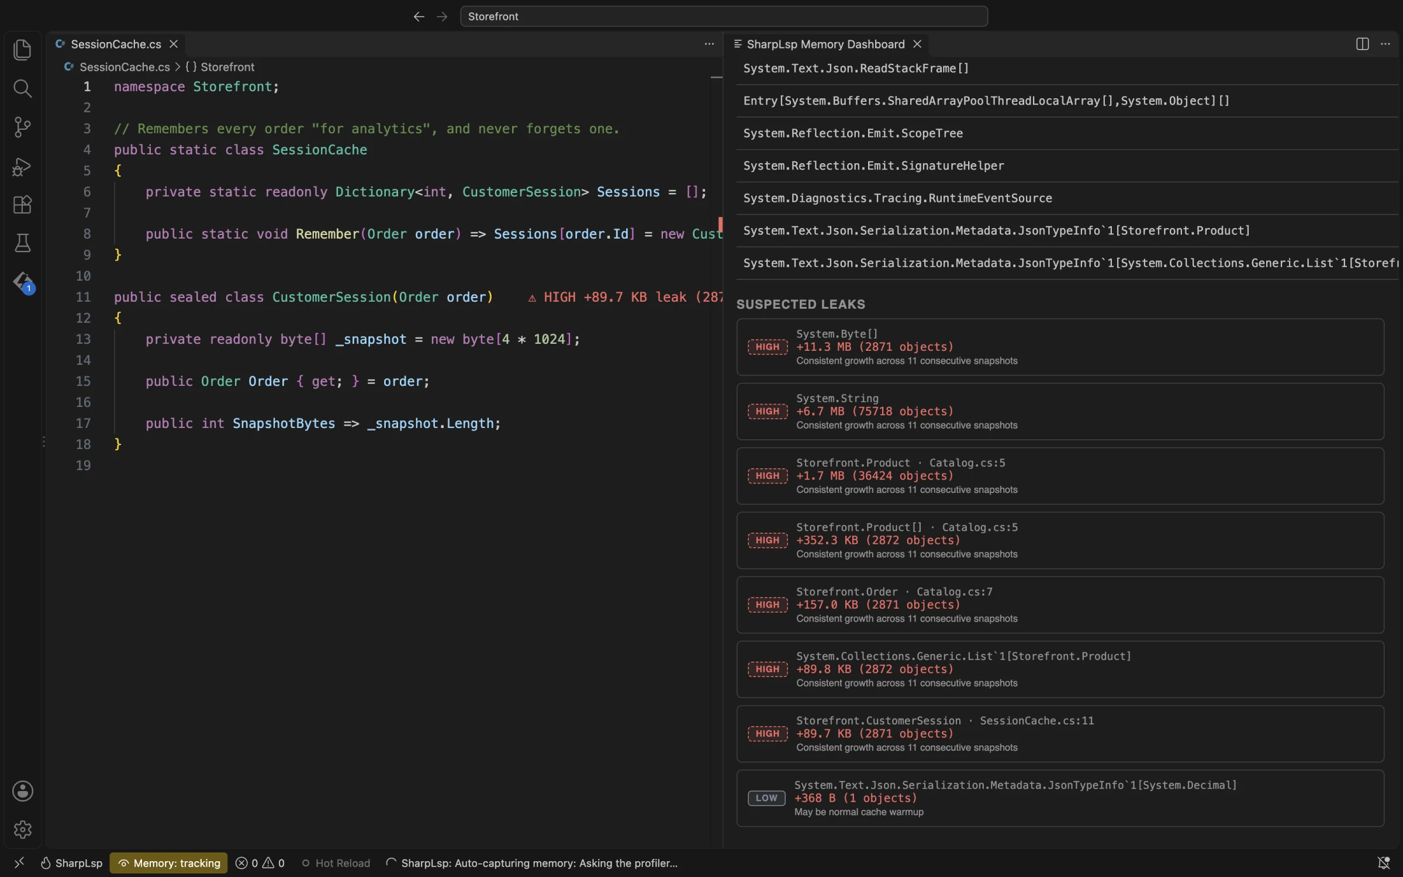1403x877 pixels.
Task: Open more actions for the SessionCache.cs group
Action: click(709, 44)
